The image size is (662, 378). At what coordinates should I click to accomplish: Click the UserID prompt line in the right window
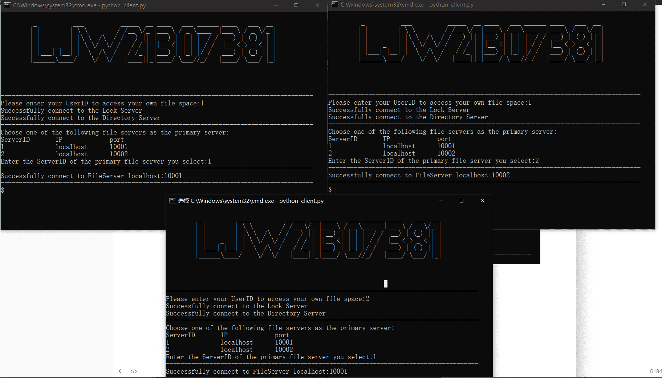(430, 102)
